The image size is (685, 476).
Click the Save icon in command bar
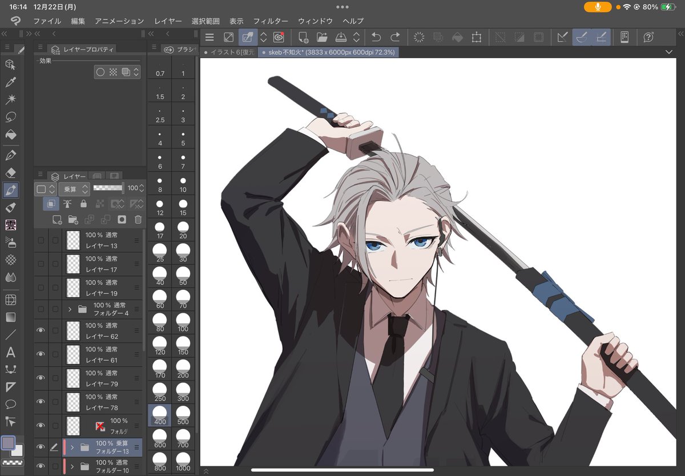click(x=341, y=37)
